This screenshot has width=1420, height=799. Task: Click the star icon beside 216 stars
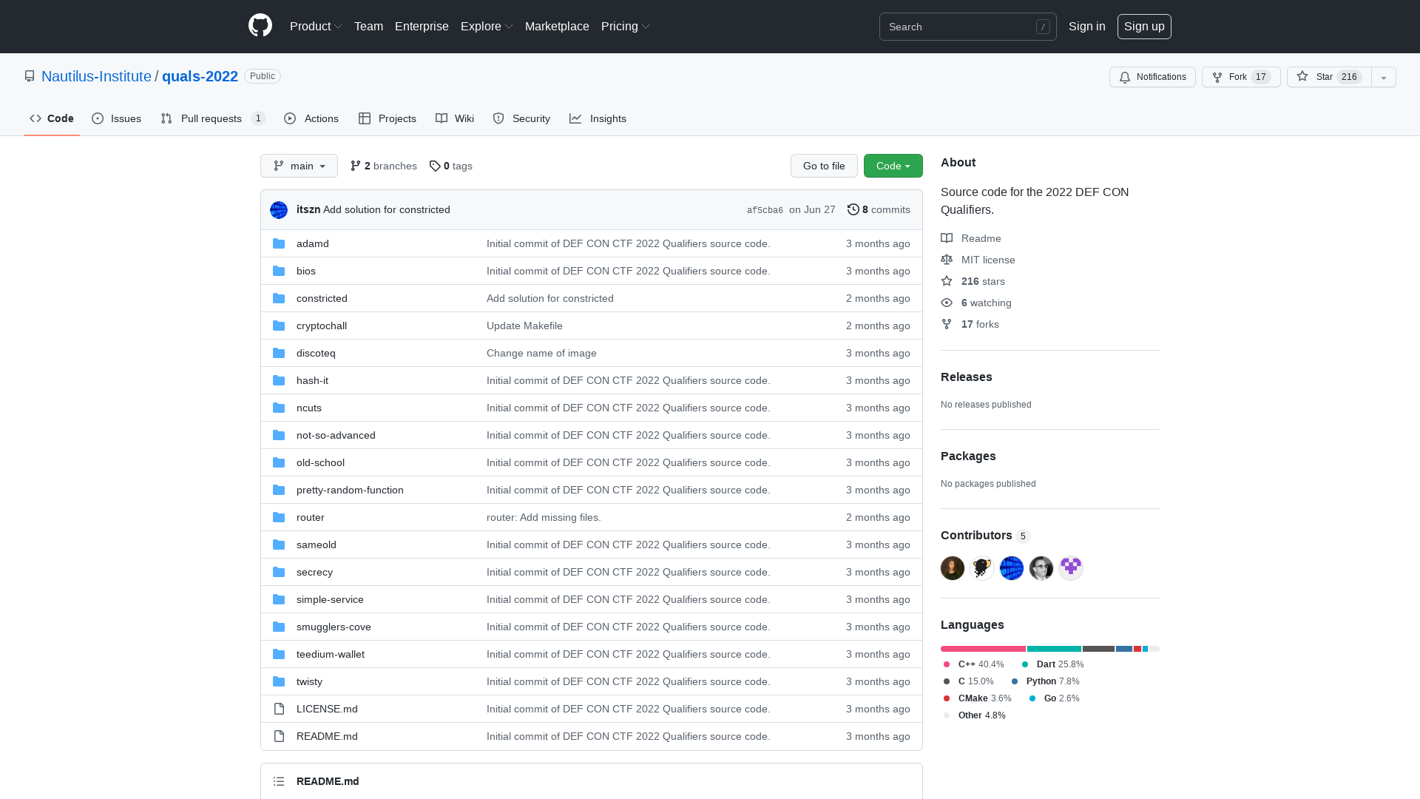tap(947, 281)
